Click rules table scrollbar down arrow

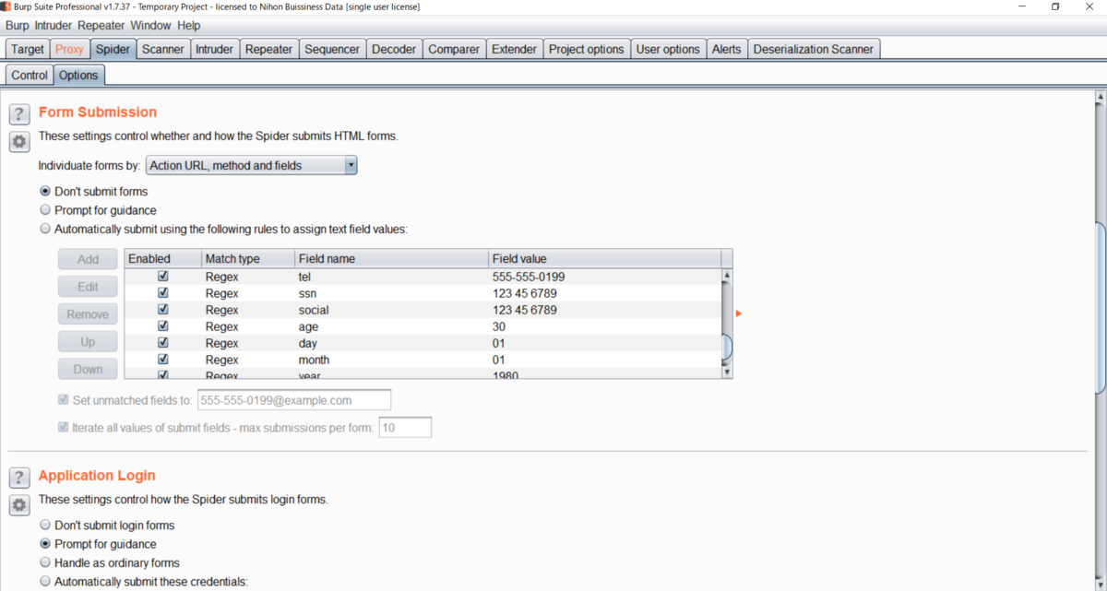point(727,372)
